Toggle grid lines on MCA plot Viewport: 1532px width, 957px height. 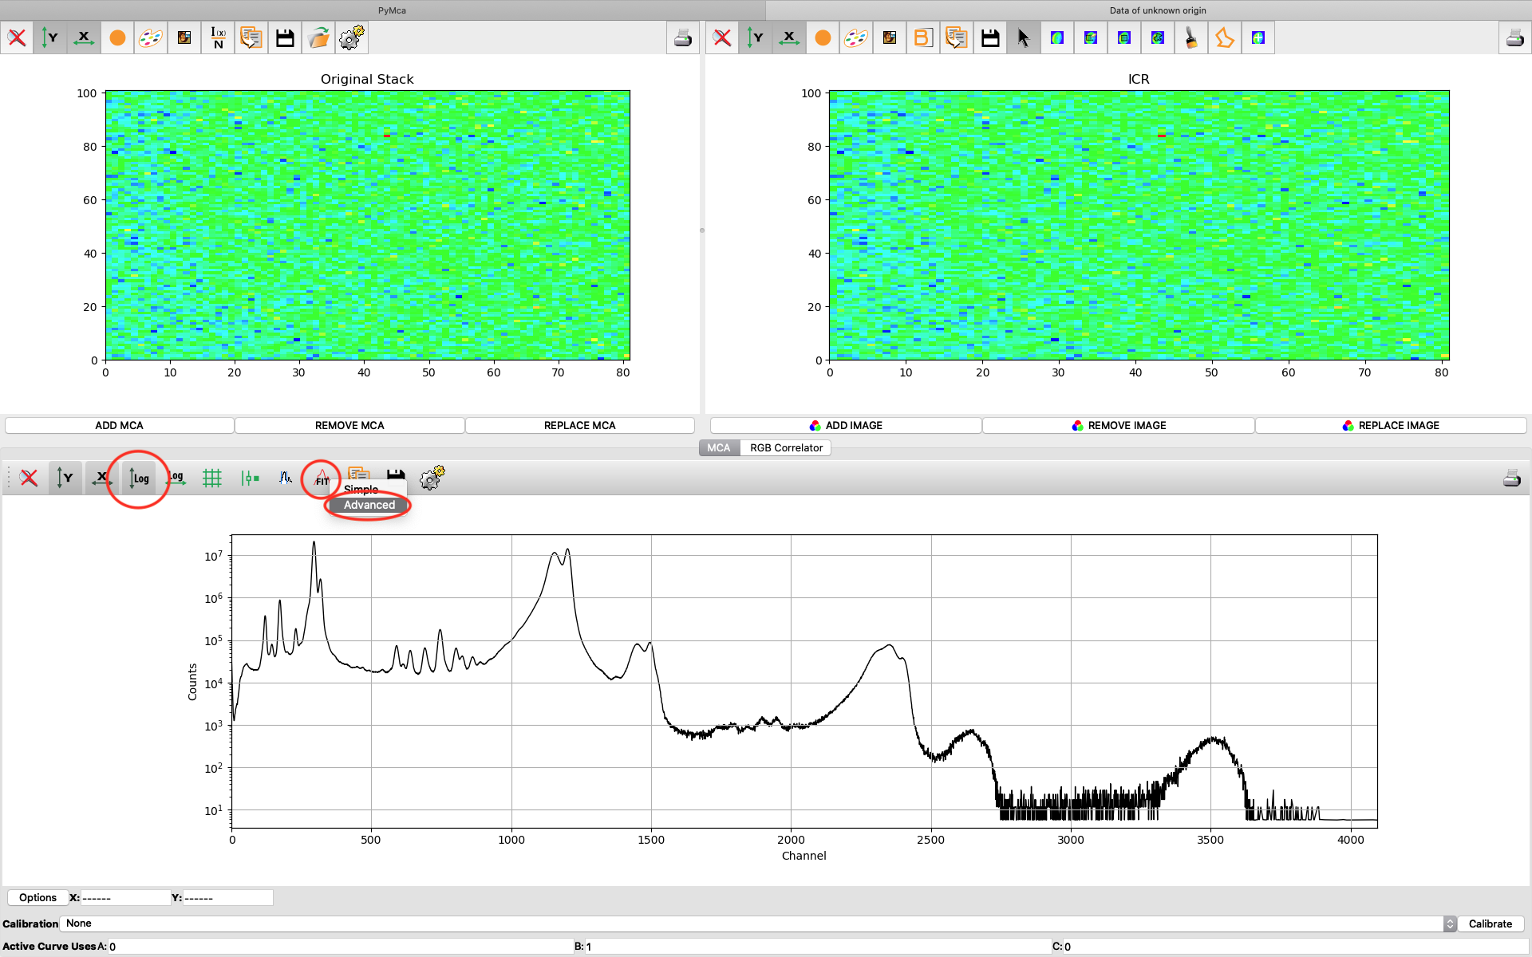coord(212,478)
